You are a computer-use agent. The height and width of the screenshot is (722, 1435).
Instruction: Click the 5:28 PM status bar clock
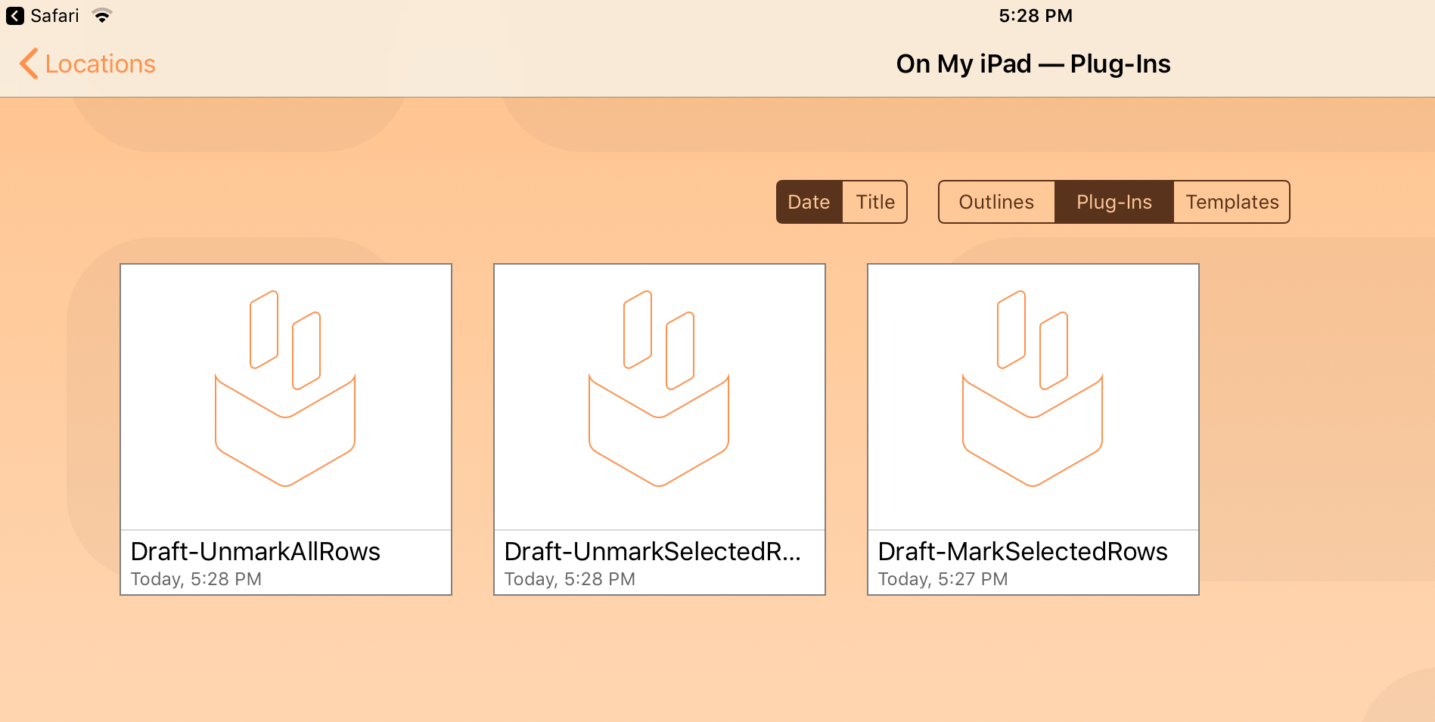tap(1036, 16)
